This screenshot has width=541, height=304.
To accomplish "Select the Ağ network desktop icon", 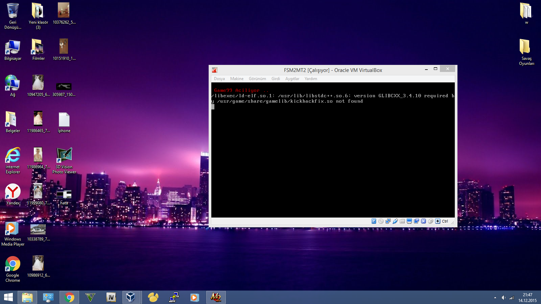I will tap(13, 86).
